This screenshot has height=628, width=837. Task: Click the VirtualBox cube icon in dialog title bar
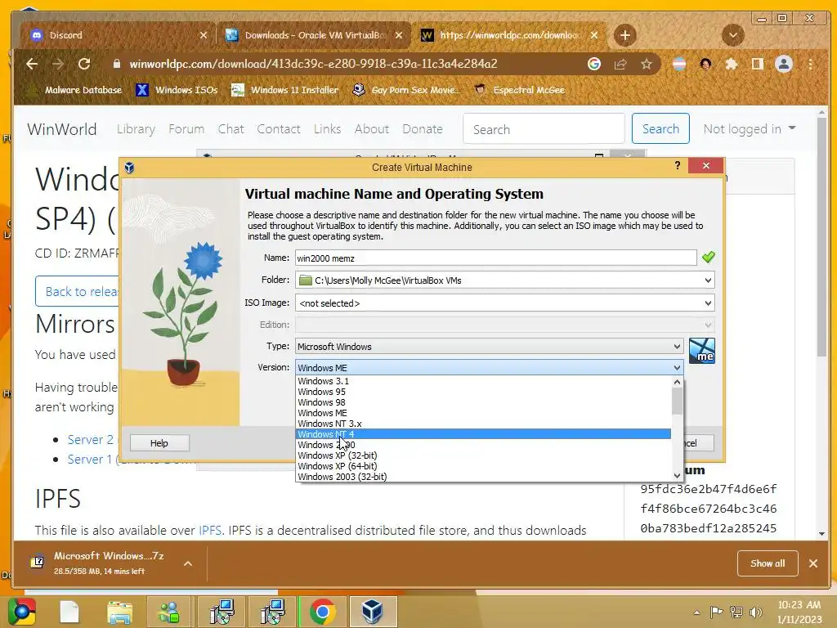click(x=129, y=168)
